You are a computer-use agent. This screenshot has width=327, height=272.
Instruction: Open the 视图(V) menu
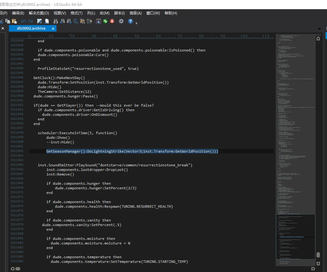pos(60,13)
